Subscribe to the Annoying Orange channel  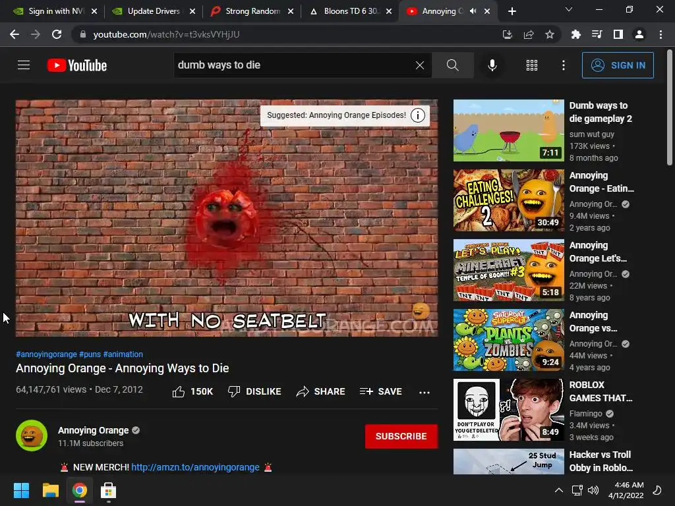(x=401, y=436)
